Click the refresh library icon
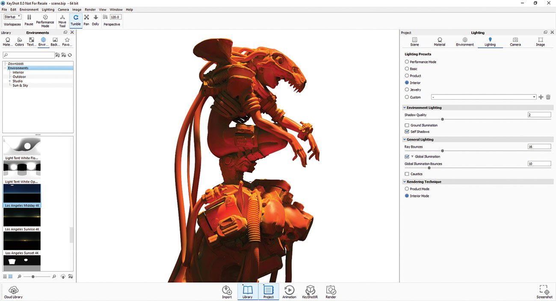Viewport: 556px width, 301px height. coord(70,55)
